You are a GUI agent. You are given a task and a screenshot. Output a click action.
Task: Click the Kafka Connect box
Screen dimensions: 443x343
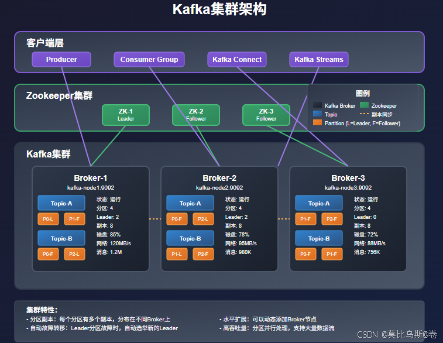pyautogui.click(x=237, y=59)
